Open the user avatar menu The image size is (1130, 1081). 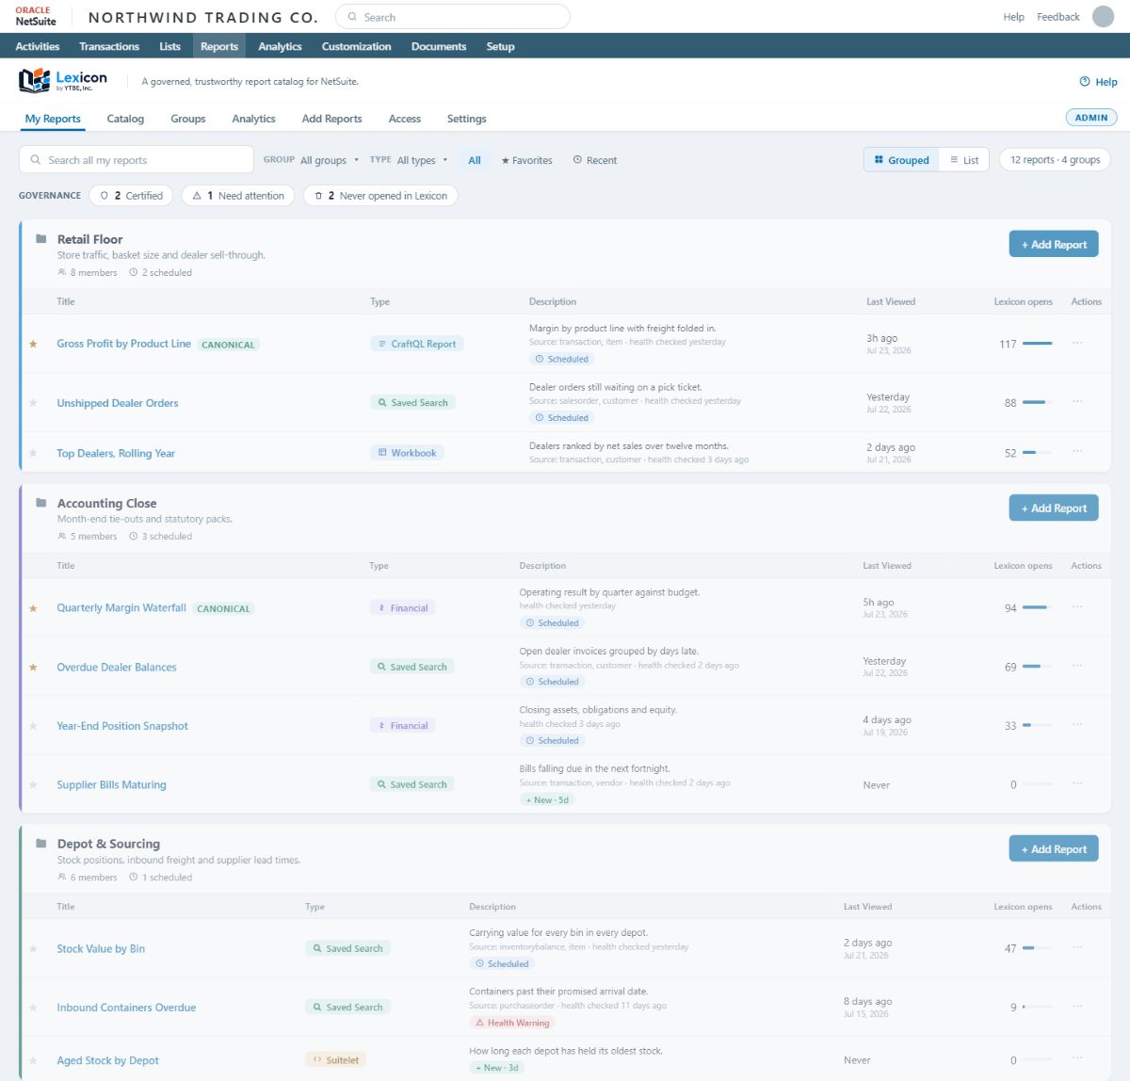pyautogui.click(x=1103, y=16)
